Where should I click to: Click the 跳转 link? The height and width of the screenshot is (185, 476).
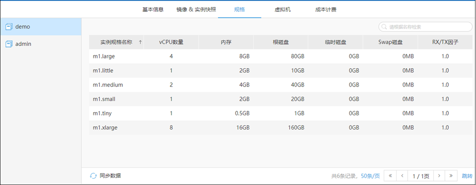[x=467, y=176]
